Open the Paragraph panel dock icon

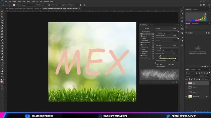(x=182, y=41)
